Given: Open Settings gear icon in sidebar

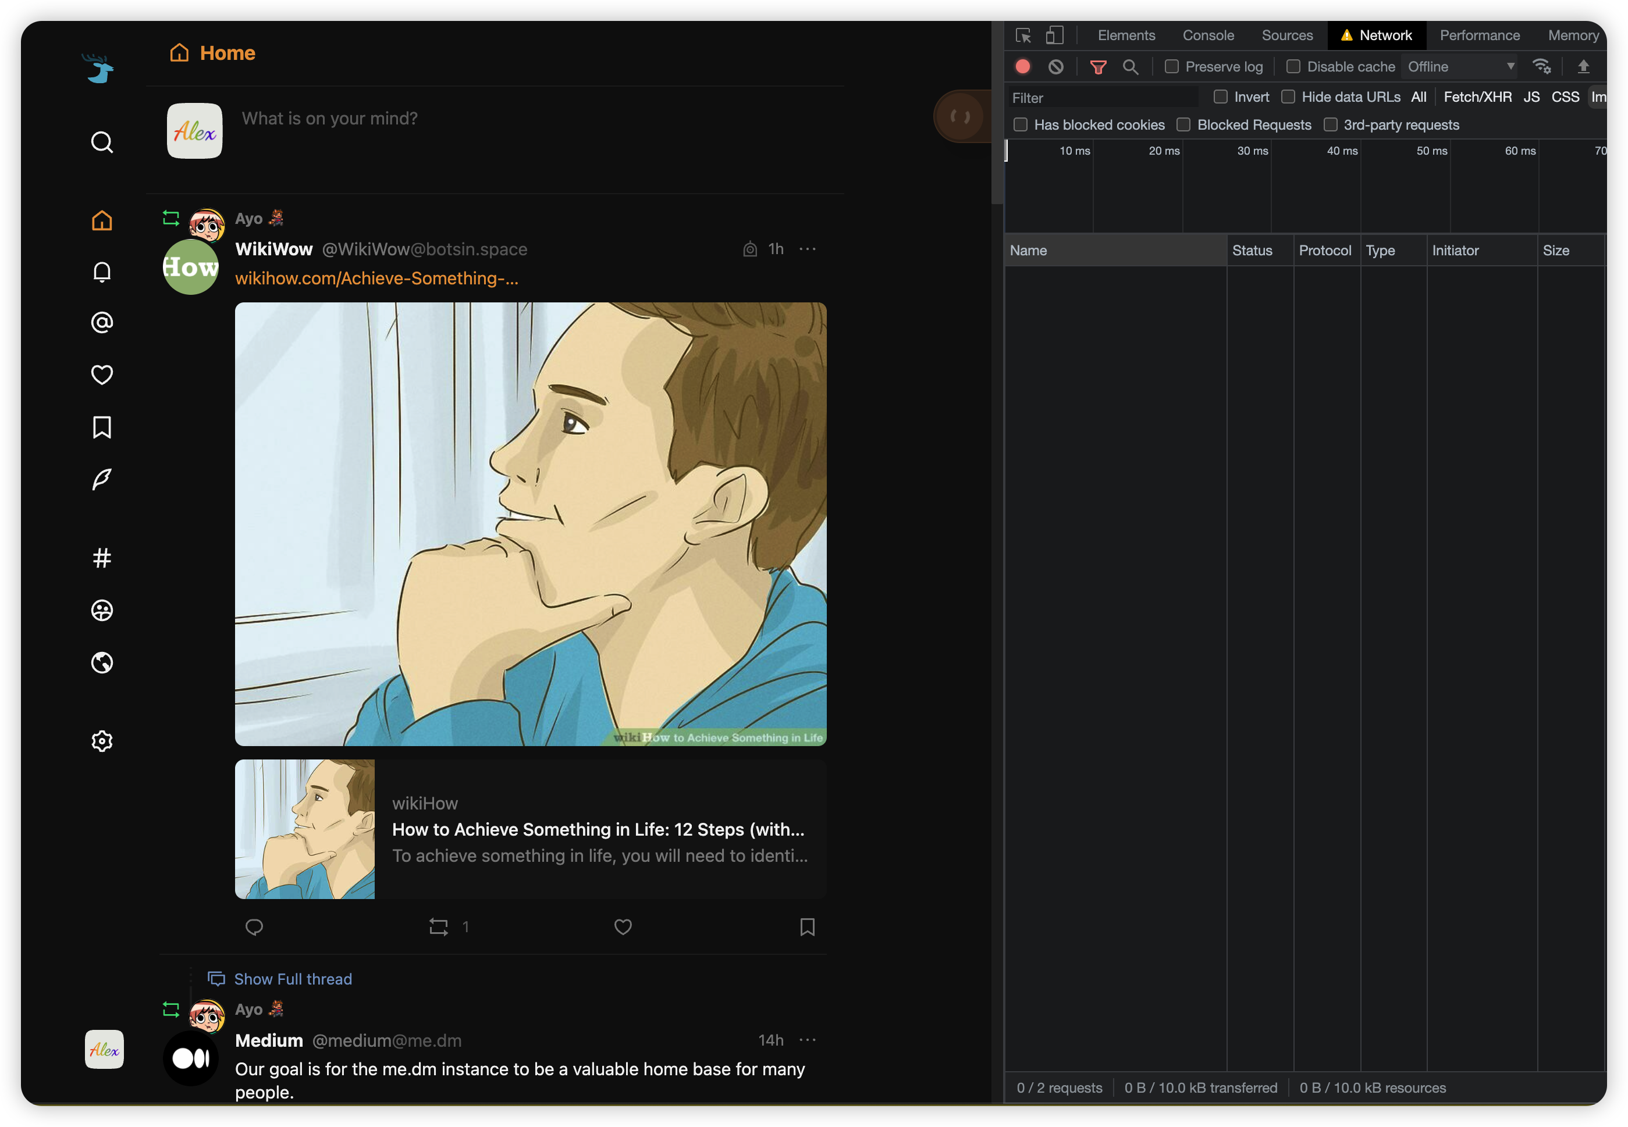Looking at the screenshot, I should (x=102, y=741).
